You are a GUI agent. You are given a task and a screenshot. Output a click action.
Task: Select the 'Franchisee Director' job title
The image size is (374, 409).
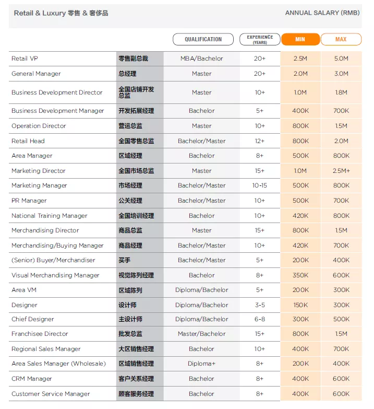[x=40, y=334]
